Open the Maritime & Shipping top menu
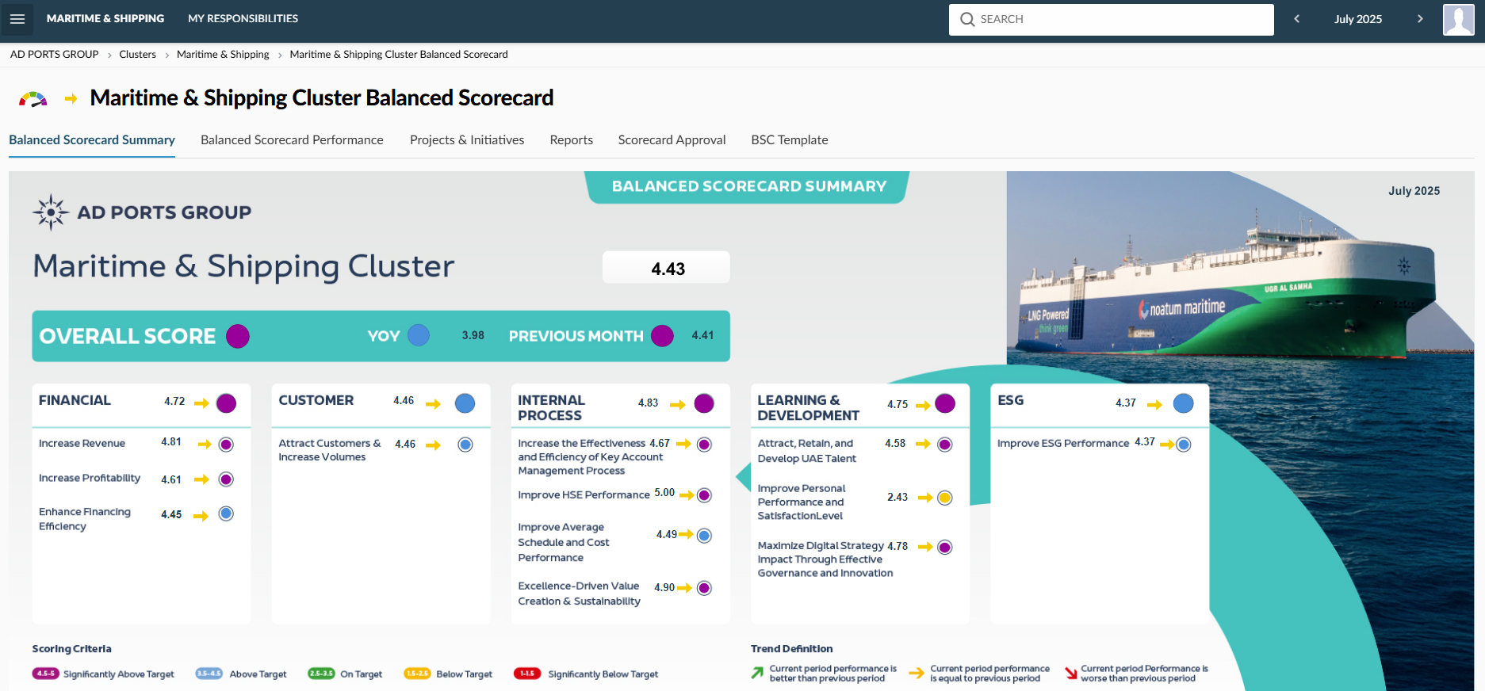Viewport: 1485px width, 691px height. [105, 18]
